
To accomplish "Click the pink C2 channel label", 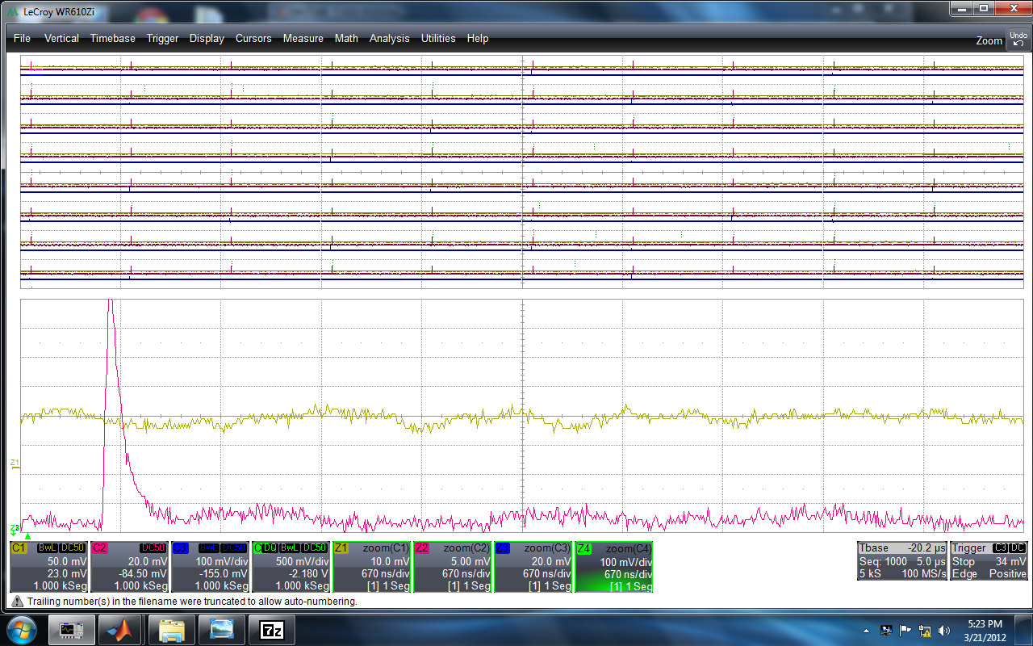I will click(100, 547).
